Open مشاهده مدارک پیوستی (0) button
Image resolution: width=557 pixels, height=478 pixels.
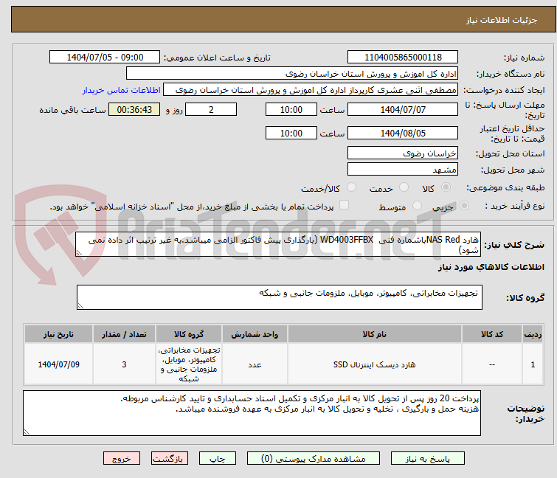(314, 459)
